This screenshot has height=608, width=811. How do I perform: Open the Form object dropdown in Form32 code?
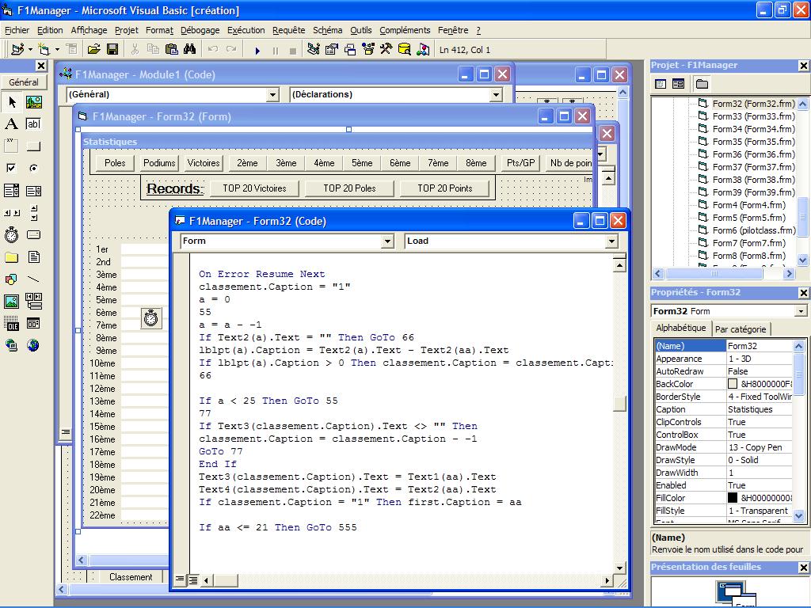point(387,241)
